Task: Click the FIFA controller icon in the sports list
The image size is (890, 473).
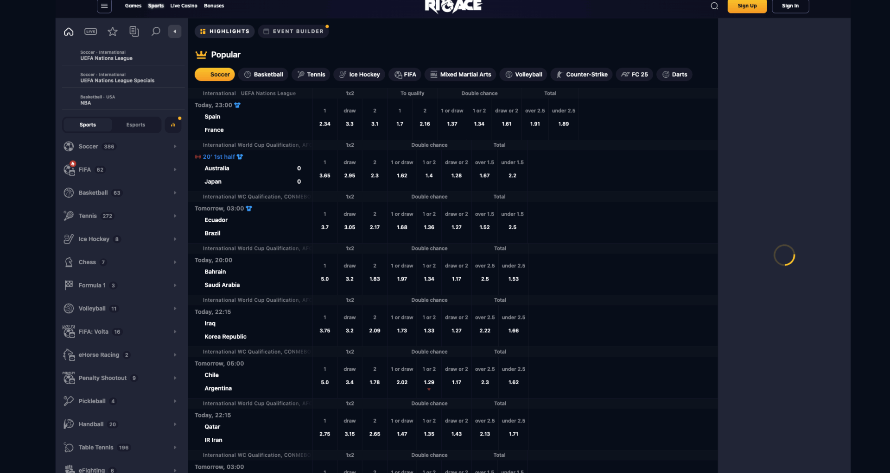Action: point(69,169)
